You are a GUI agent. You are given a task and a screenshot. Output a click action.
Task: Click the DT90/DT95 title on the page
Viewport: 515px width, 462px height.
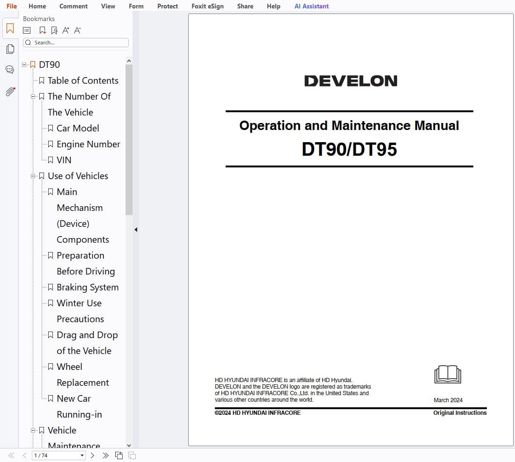[x=349, y=149]
